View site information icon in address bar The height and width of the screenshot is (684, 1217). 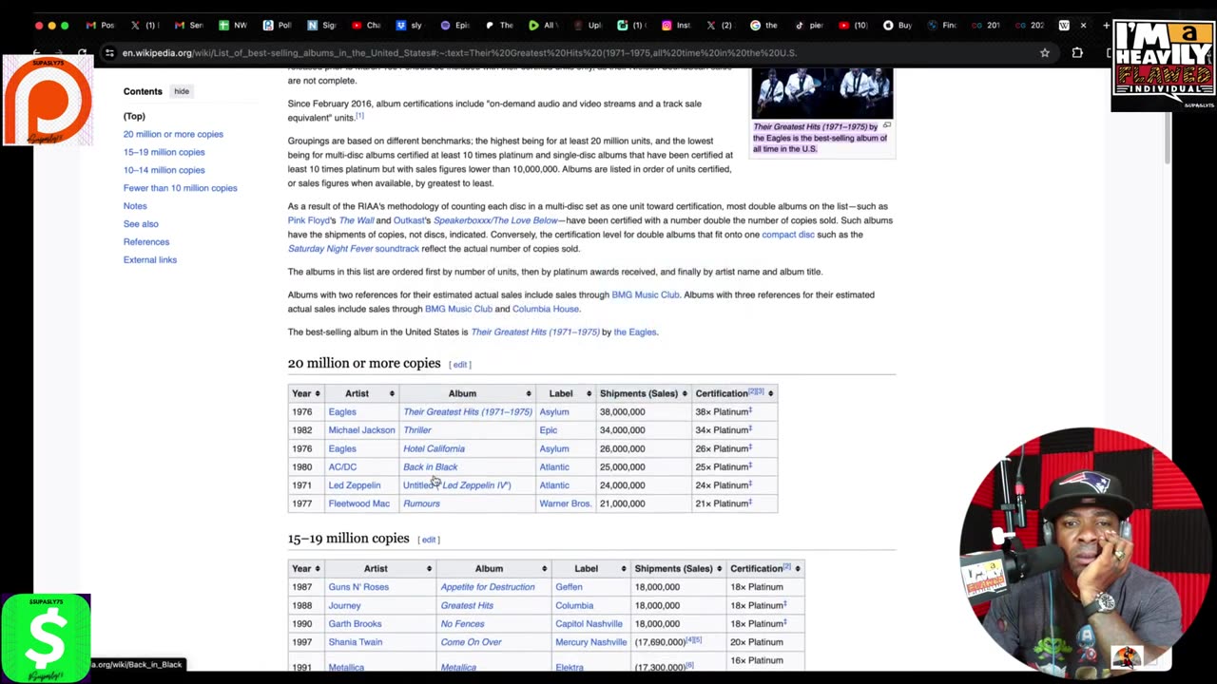109,53
